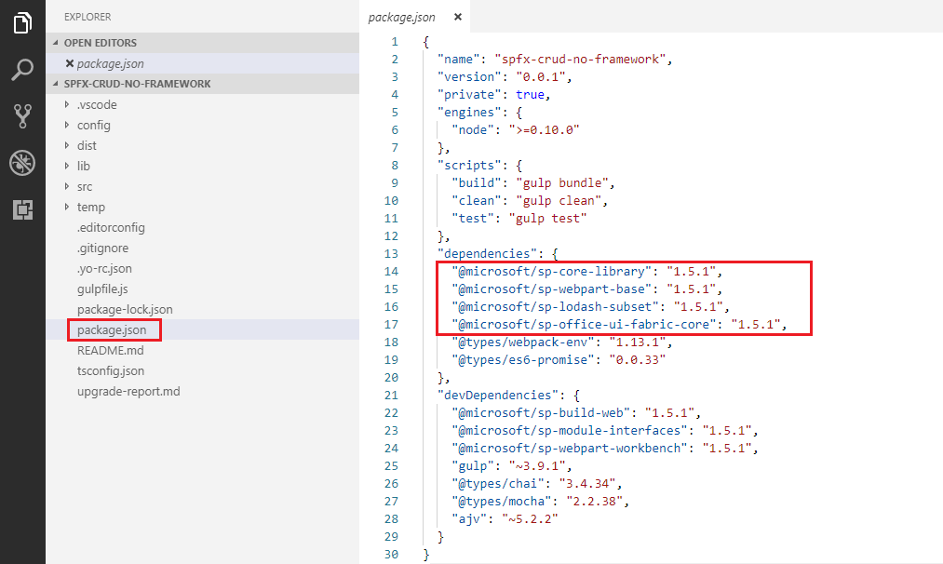Screen dimensions: 943x564
Task: Open the Explorer view in activity bar
Action: click(x=22, y=23)
